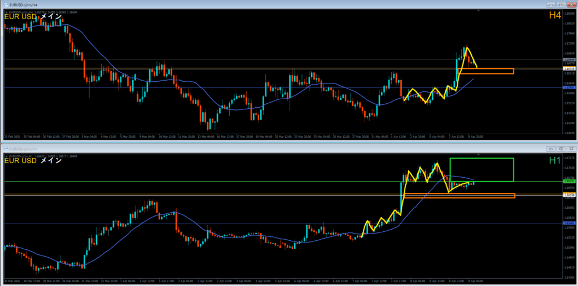Select the green rectangle on the H1 chart
Image resolution: width=578 pixels, height=286 pixels.
click(x=481, y=159)
